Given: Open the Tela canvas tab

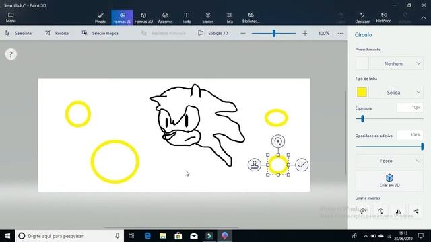Looking at the screenshot, I should (230, 17).
